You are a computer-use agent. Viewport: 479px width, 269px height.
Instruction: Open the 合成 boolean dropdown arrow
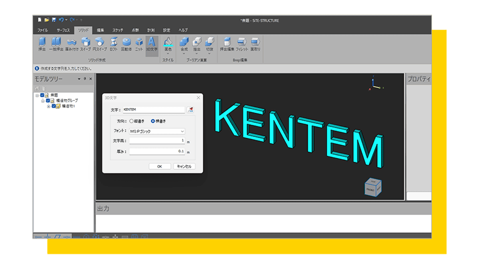[184, 53]
